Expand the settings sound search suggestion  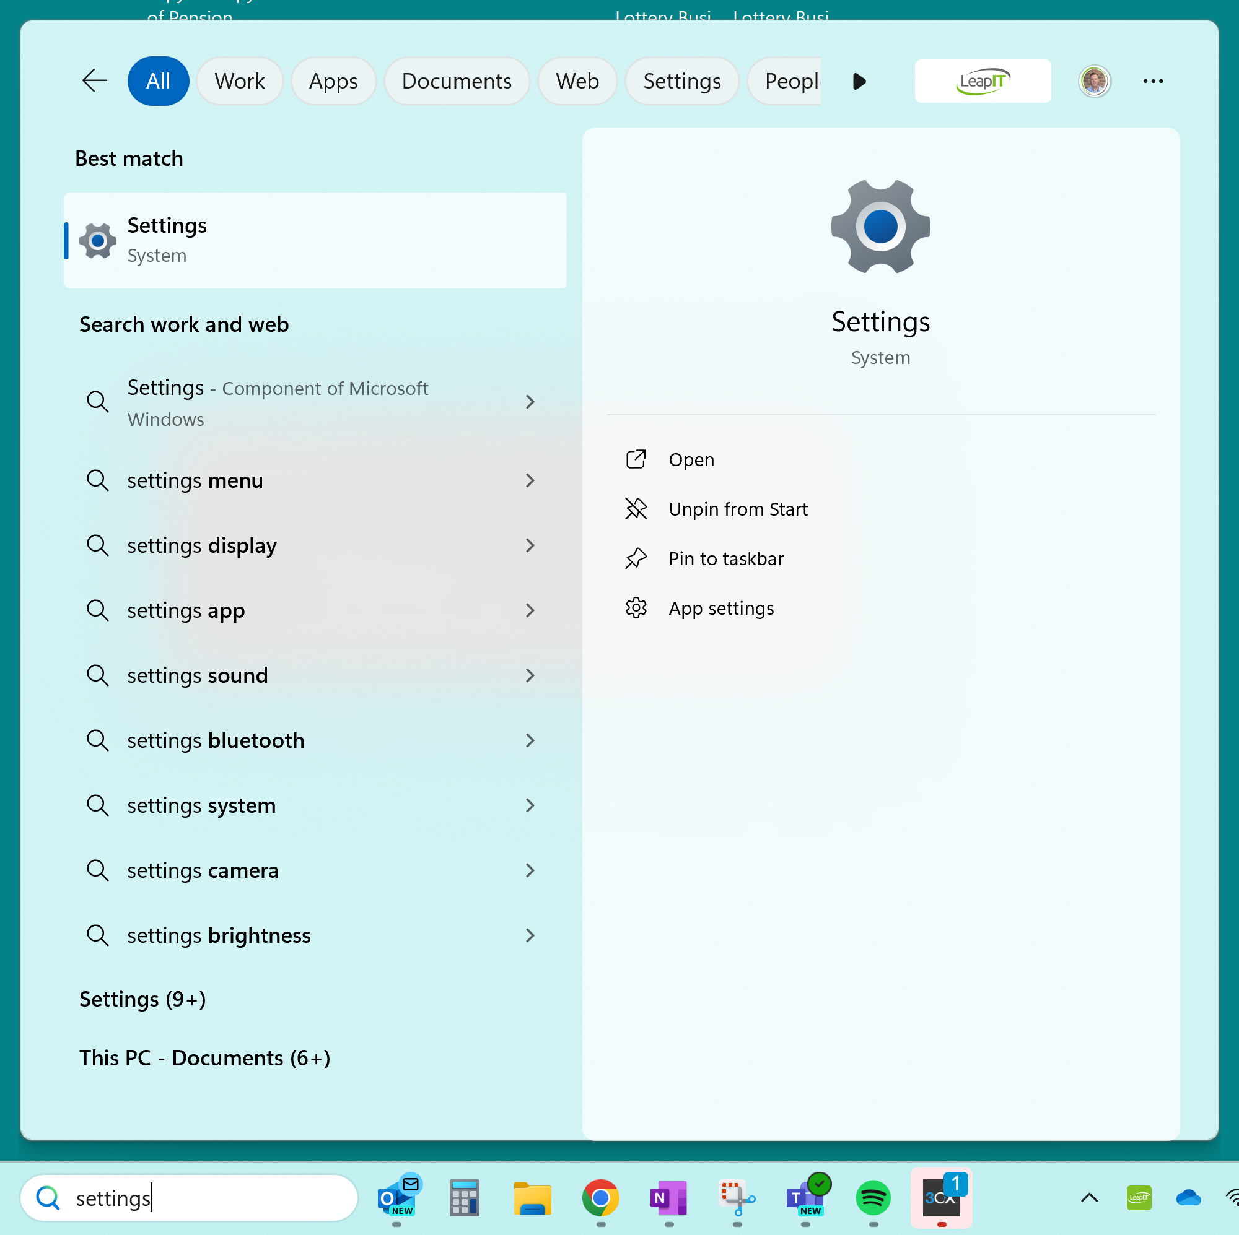click(530, 675)
